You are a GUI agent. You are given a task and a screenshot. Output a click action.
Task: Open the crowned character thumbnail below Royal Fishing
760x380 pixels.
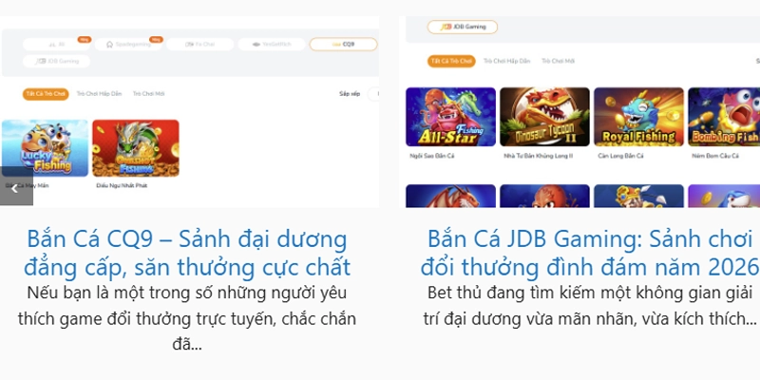(638, 196)
